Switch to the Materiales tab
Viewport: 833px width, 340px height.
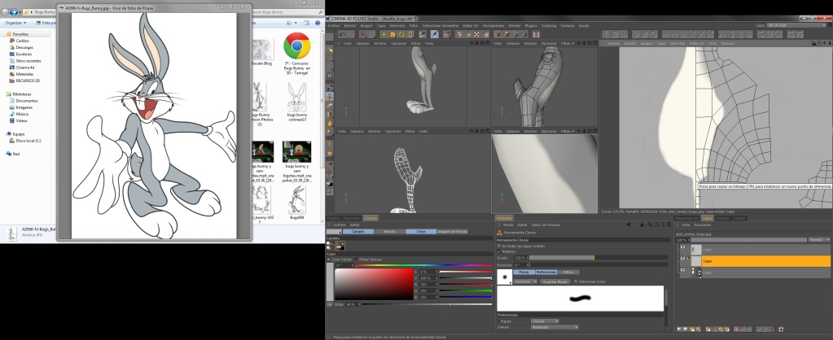(352, 218)
